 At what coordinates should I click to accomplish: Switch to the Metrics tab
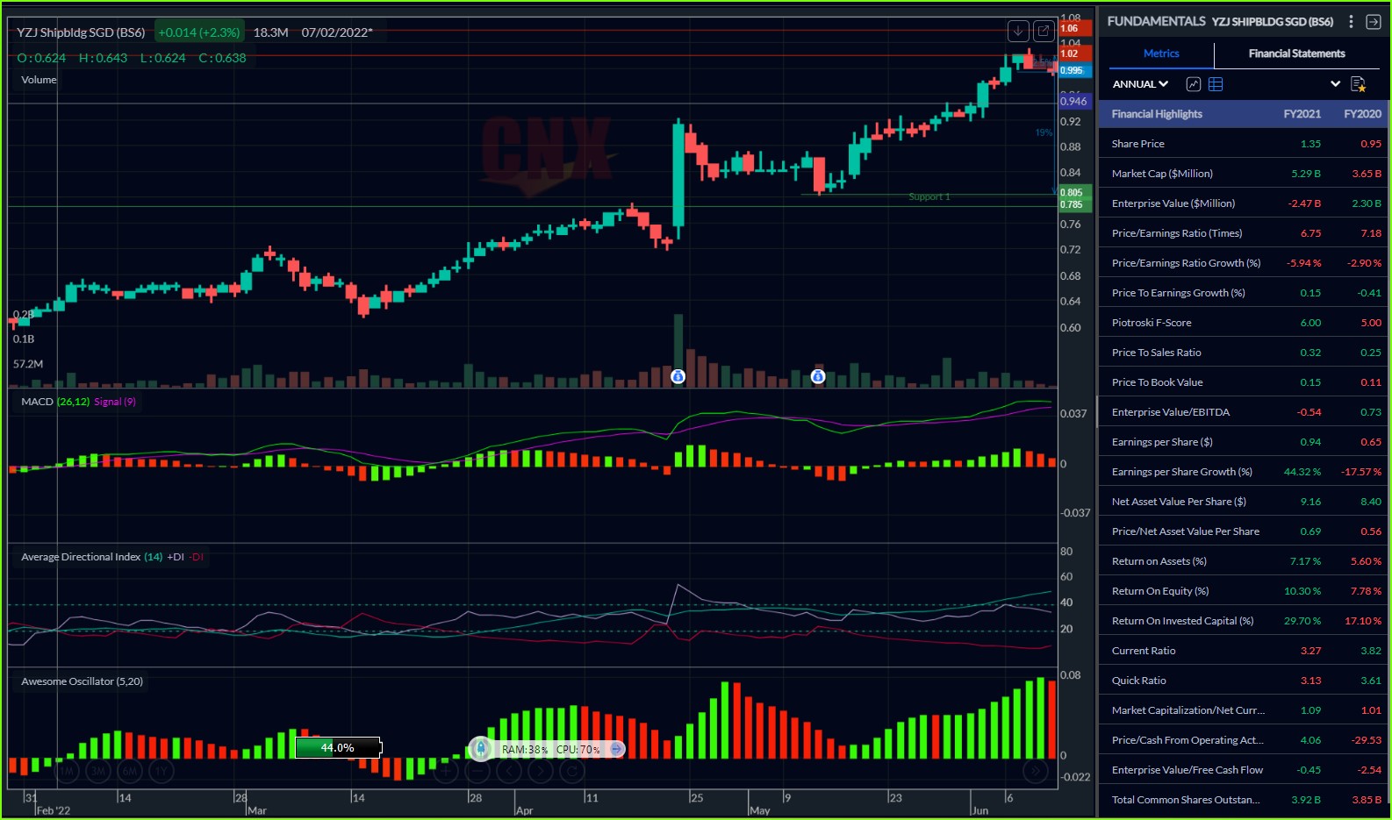tap(1161, 53)
